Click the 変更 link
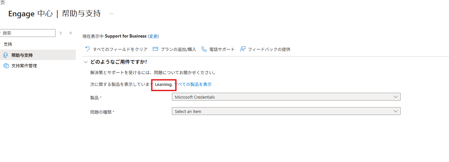The image size is (449, 162). tap(153, 36)
